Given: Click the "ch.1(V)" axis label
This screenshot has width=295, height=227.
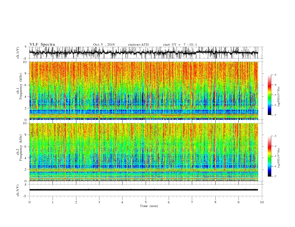Looking at the screenshot, I should (18, 53).
